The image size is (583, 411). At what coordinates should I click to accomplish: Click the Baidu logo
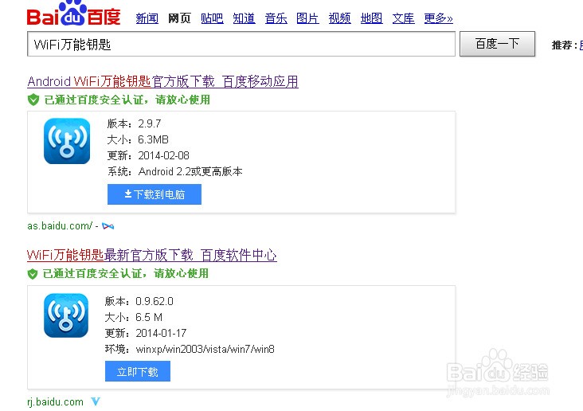(x=73, y=14)
